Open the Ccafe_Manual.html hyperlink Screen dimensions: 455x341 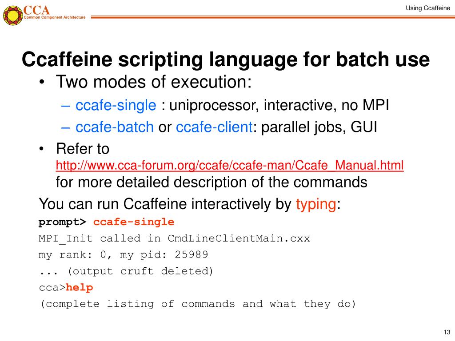pos(230,165)
